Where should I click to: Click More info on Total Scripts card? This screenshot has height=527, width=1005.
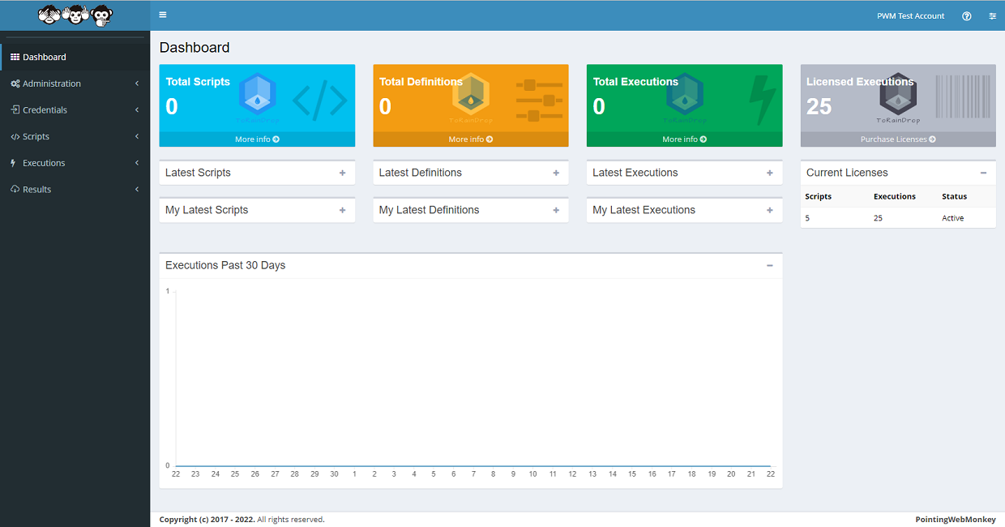(x=257, y=139)
